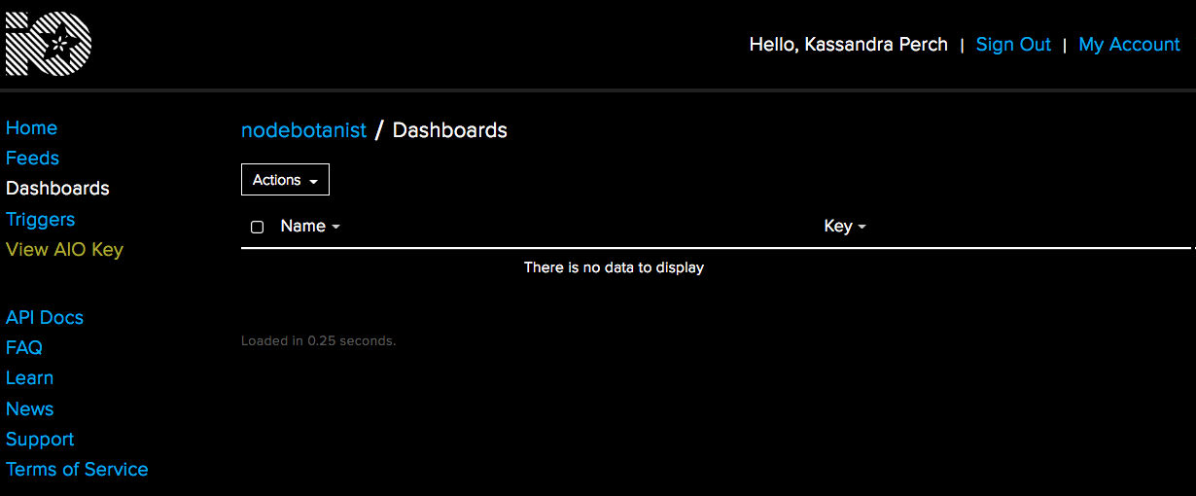Click the nodebotanist breadcrumb link
The image size is (1196, 496).
pos(303,130)
